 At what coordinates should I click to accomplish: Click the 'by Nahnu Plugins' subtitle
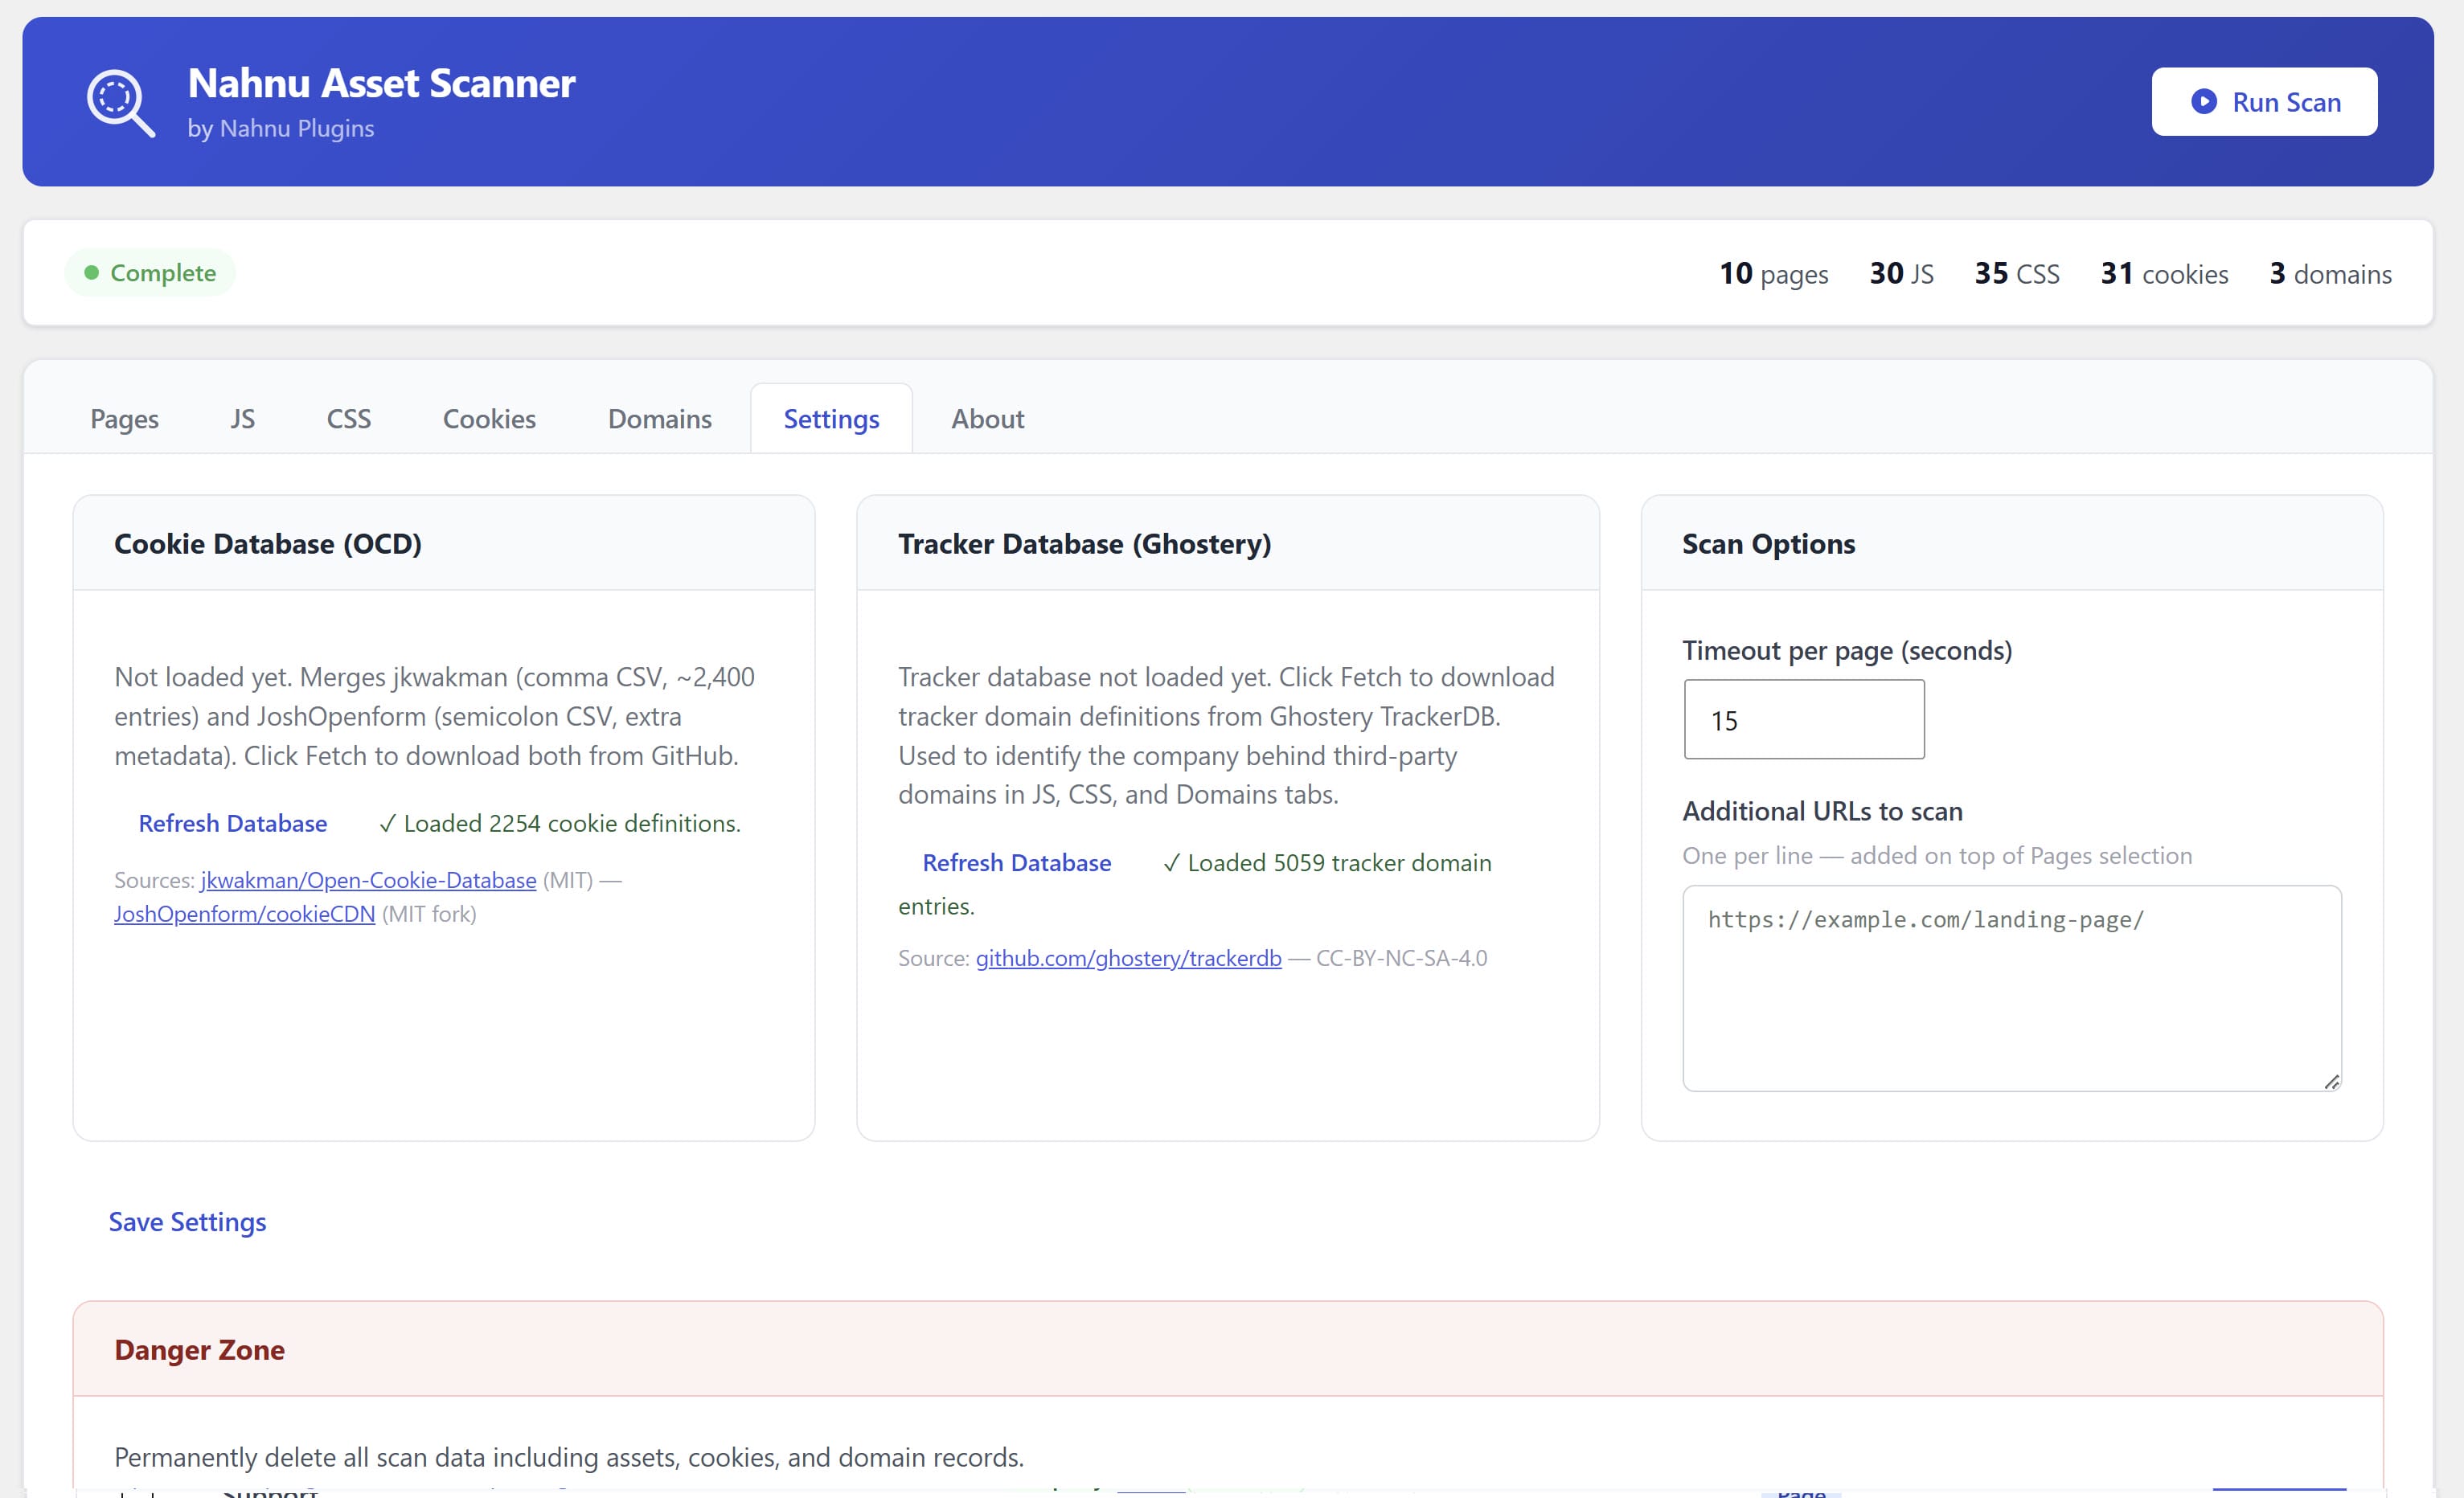click(x=281, y=128)
